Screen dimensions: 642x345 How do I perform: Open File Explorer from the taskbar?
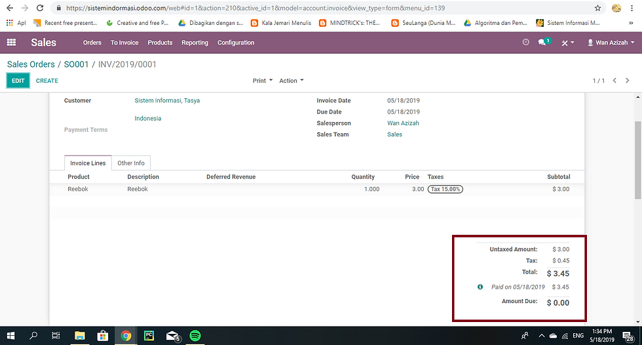[x=79, y=336]
